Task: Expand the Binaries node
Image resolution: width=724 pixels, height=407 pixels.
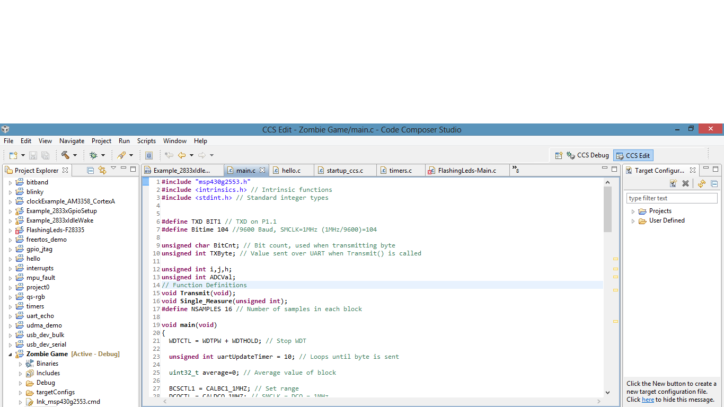Action: [x=20, y=364]
